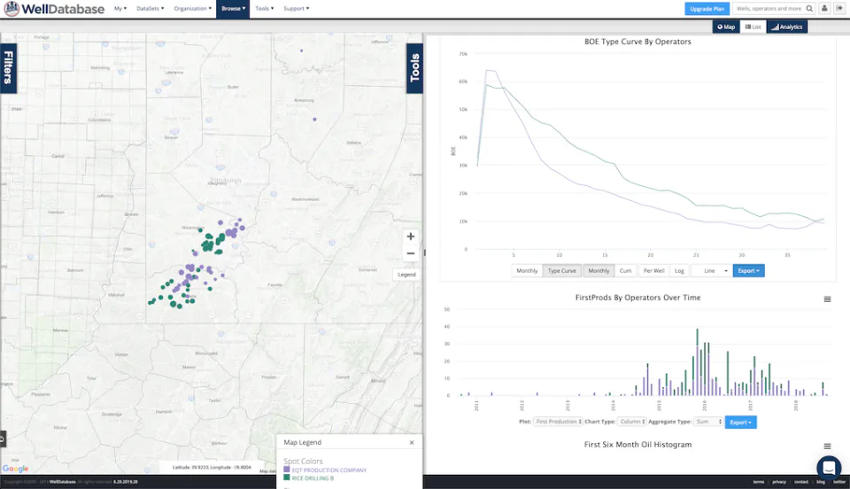This screenshot has width=850, height=489.
Task: Open First Six Month Oil Histogram menu icon
Action: click(x=827, y=446)
